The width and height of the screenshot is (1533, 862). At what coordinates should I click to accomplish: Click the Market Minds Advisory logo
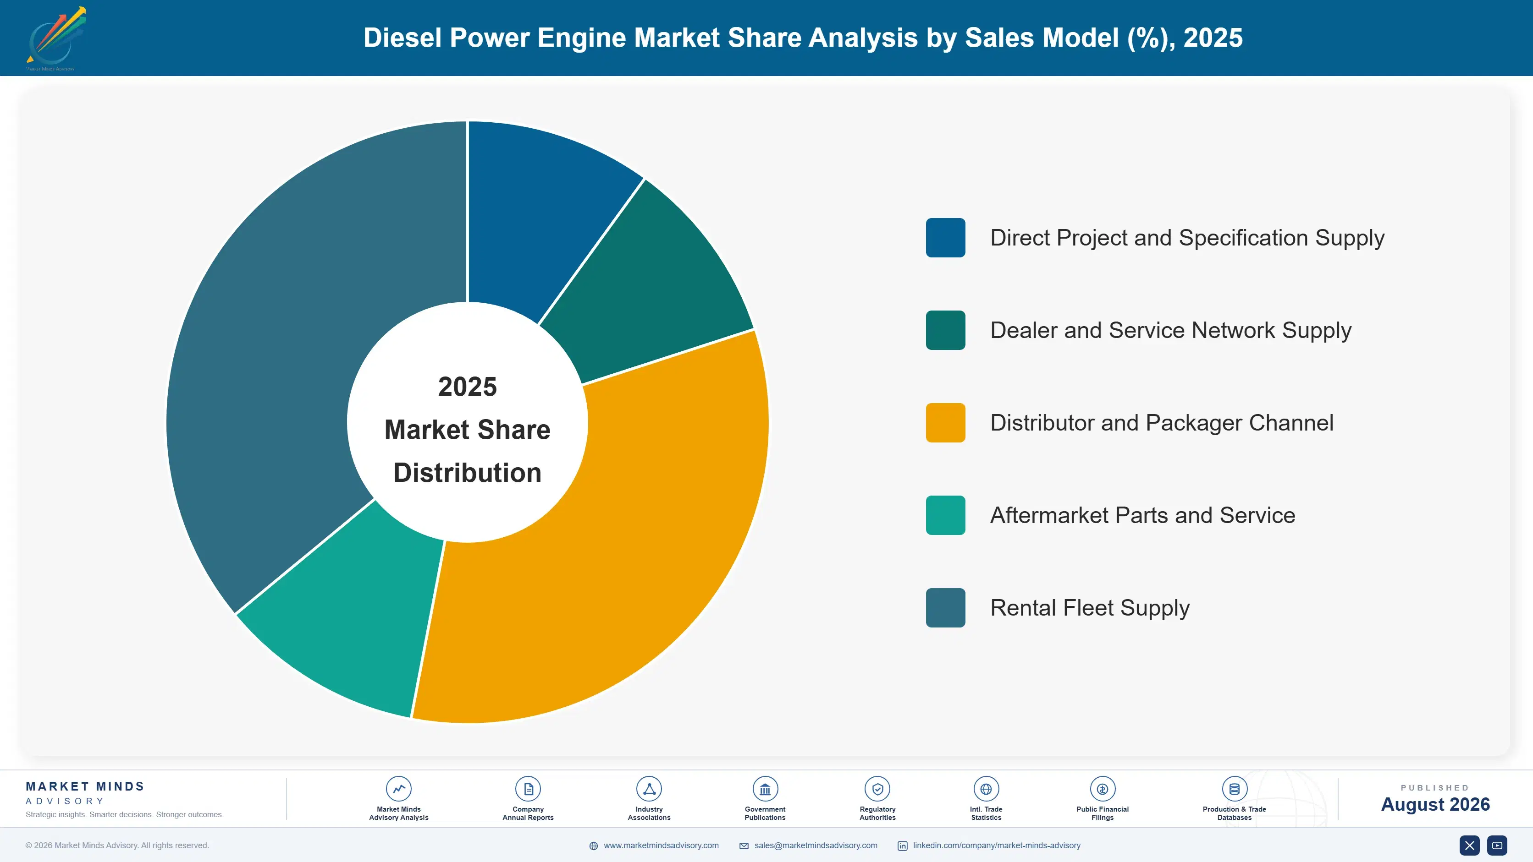(55, 38)
